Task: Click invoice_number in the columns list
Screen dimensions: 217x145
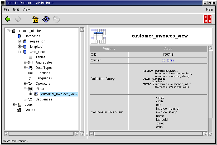Action: [x=168, y=109]
